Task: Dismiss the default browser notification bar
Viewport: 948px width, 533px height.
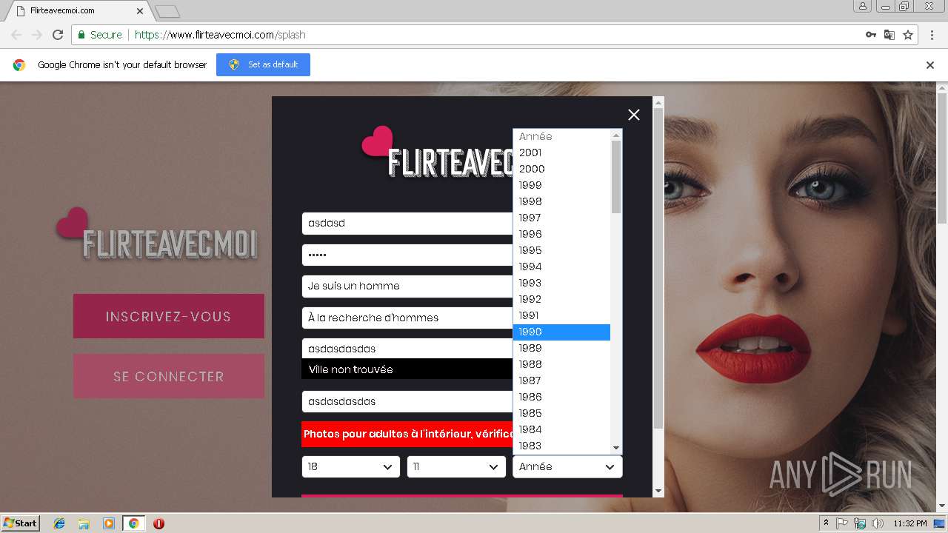Action: click(930, 65)
